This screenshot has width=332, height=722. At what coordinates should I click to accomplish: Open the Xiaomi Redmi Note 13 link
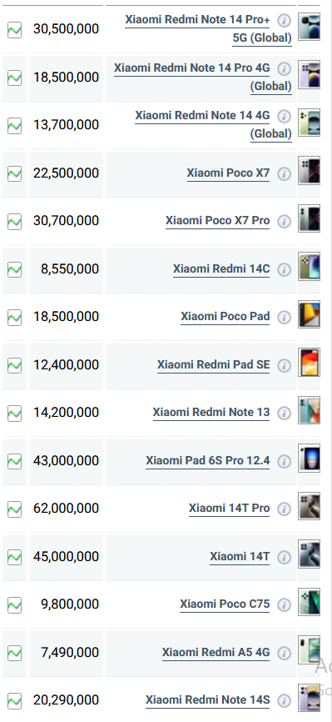pyautogui.click(x=211, y=412)
